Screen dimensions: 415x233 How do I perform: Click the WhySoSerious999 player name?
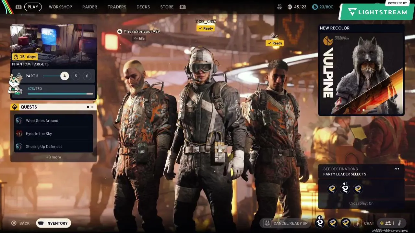(142, 31)
